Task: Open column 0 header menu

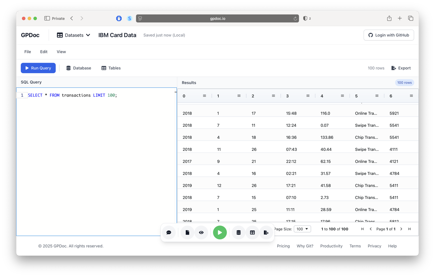Action: point(204,96)
